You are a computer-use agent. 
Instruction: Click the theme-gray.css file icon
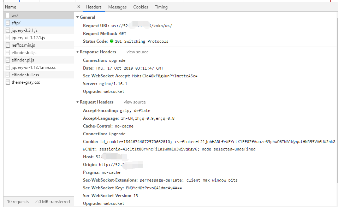click(8, 82)
